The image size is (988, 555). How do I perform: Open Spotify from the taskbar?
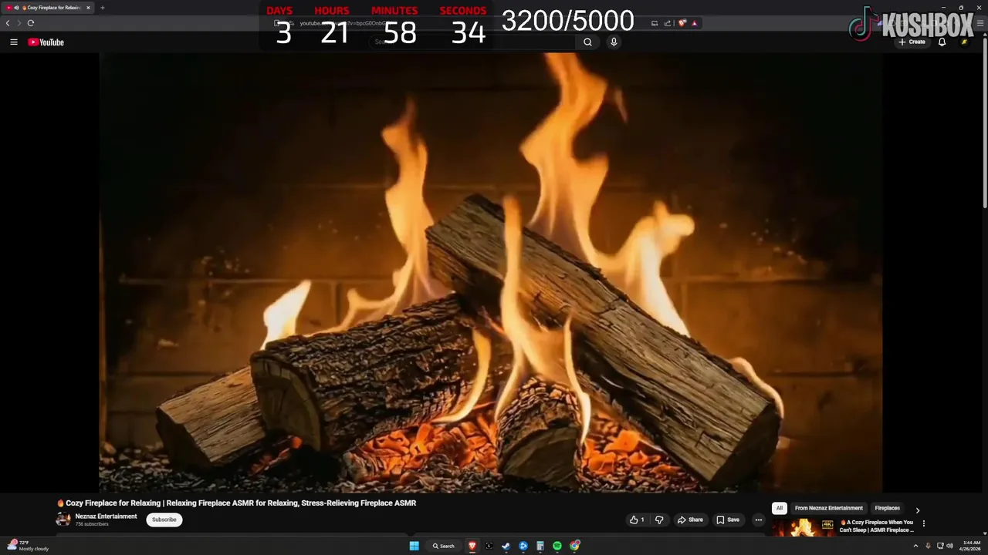click(x=557, y=546)
